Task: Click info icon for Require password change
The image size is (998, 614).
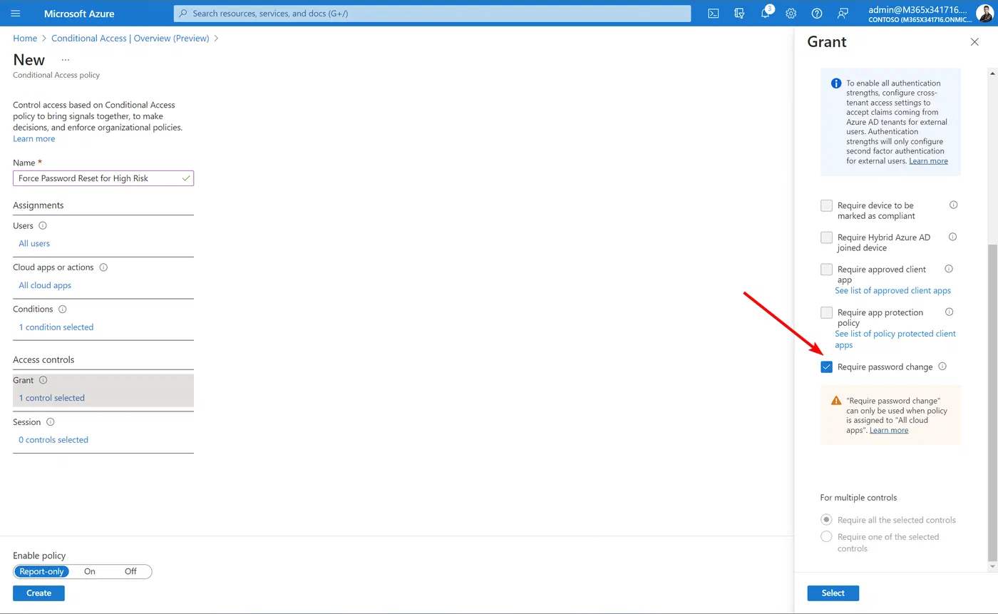Action: pyautogui.click(x=942, y=367)
